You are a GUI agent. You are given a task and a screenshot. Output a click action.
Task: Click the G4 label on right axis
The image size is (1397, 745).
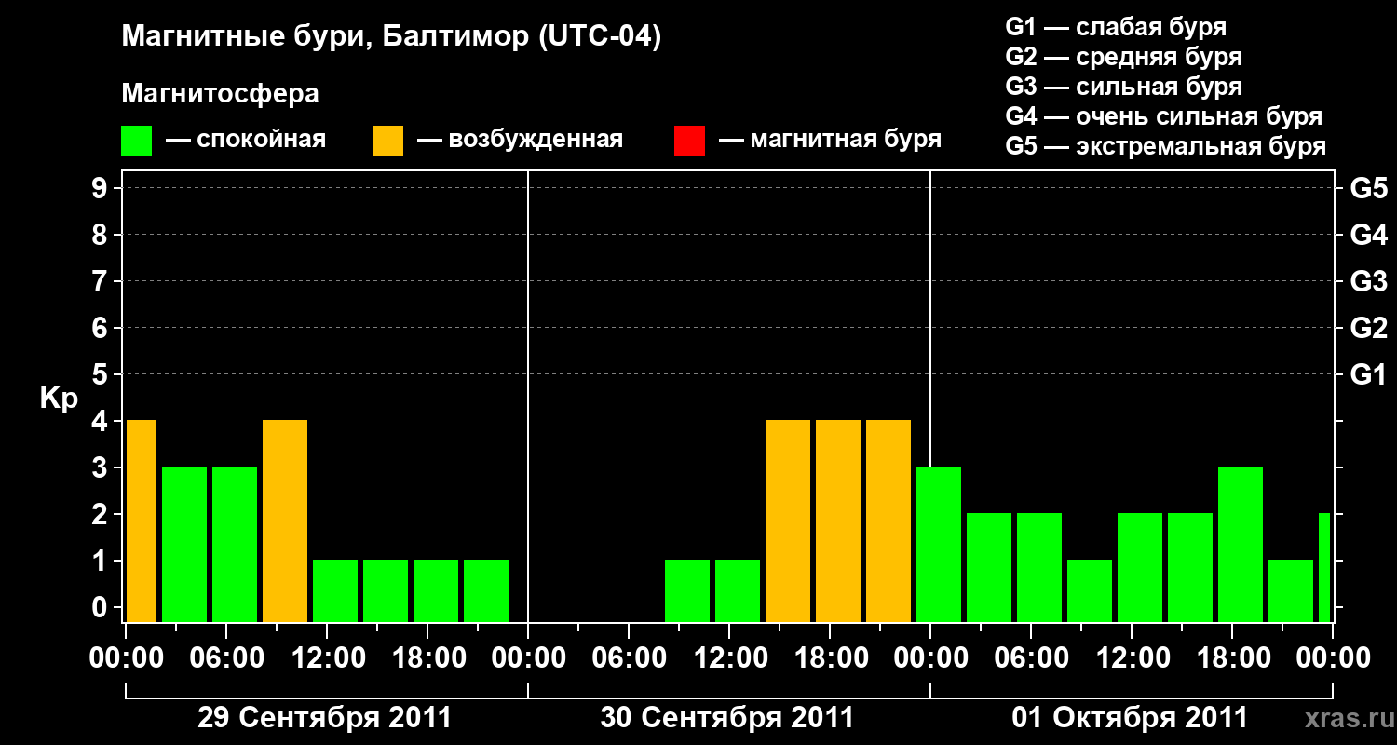click(x=1369, y=235)
